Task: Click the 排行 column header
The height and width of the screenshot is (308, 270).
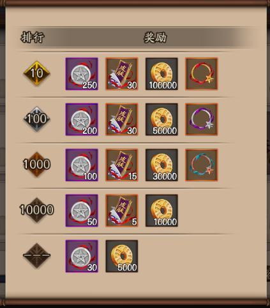Action: pos(33,38)
